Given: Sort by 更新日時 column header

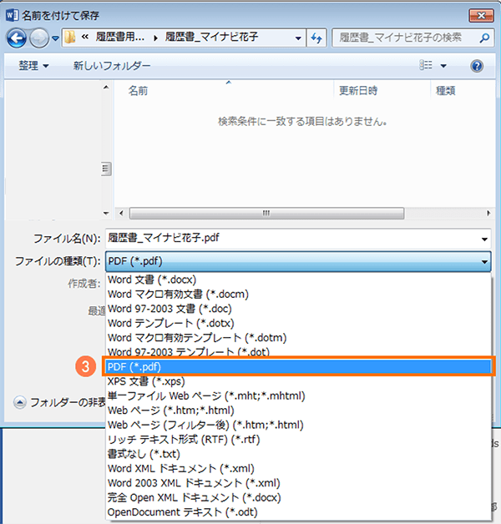Looking at the screenshot, I should (x=358, y=90).
